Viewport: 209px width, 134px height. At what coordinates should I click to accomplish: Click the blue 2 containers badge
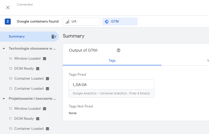point(8,22)
